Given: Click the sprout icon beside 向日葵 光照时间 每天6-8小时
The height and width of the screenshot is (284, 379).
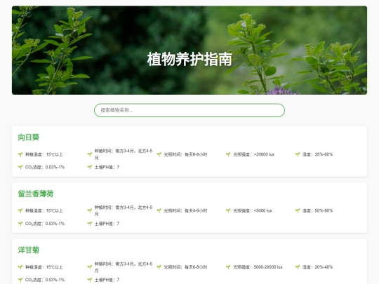Looking at the screenshot, I should tap(159, 154).
